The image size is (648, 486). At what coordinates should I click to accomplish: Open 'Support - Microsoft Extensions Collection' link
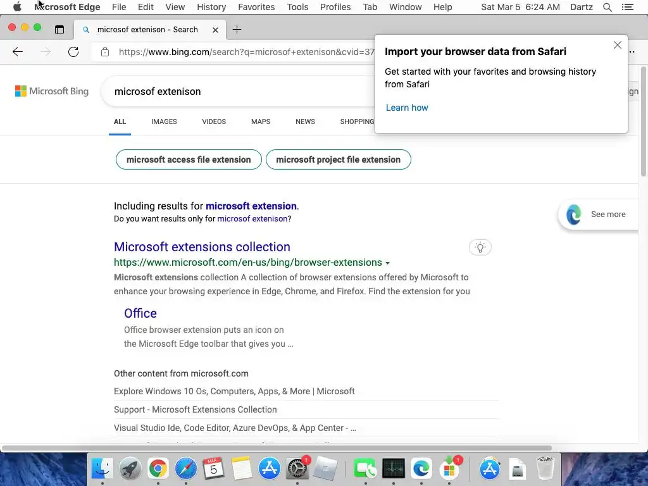coord(195,409)
